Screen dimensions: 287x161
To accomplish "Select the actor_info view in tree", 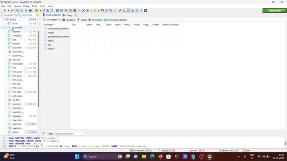I will [17, 27].
